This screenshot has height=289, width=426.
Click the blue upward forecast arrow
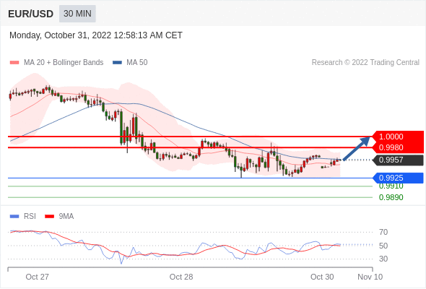click(357, 148)
